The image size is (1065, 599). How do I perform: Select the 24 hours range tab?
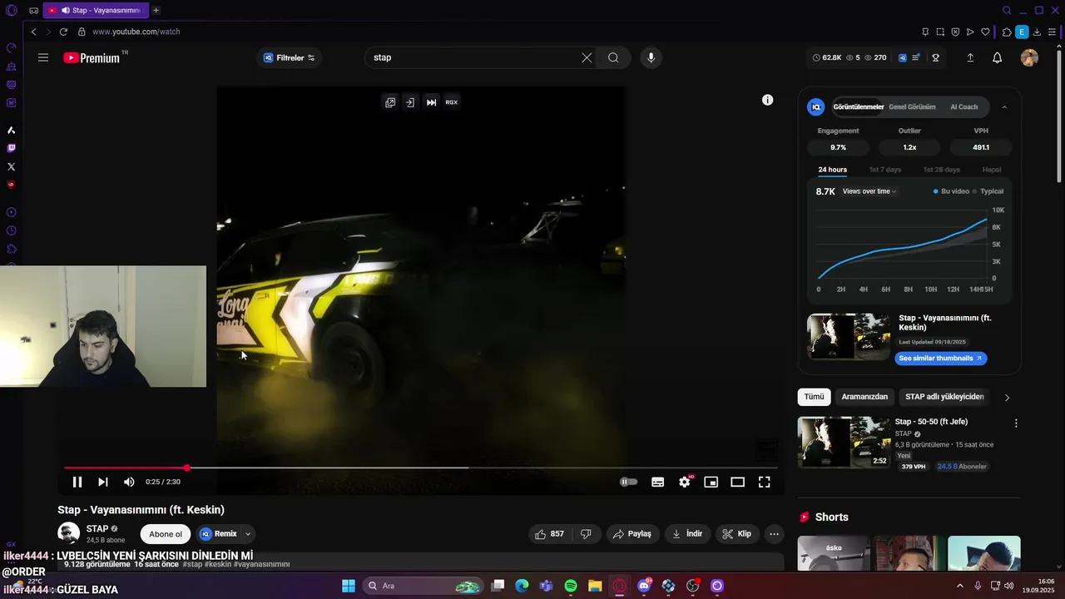(x=832, y=170)
